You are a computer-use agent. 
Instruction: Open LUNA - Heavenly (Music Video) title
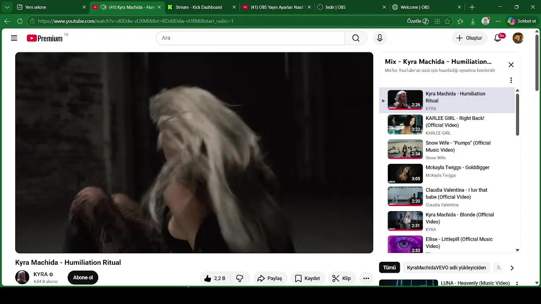(475, 283)
